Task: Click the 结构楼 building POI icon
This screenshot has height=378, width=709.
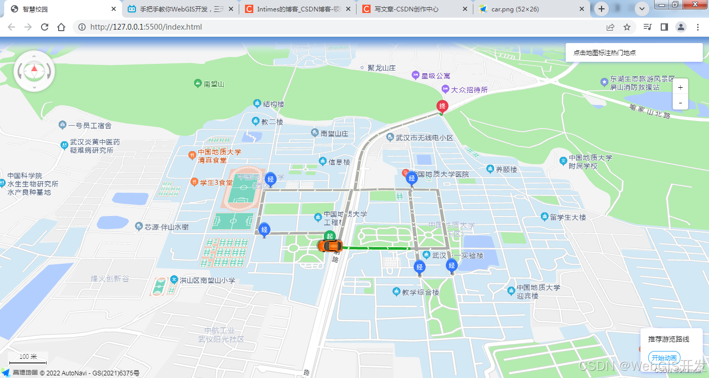Action: click(x=257, y=104)
